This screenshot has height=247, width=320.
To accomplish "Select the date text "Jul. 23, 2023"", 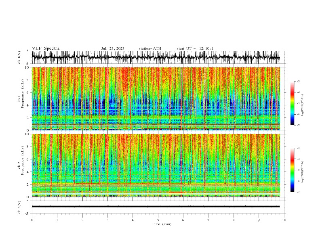I will 113,48.
